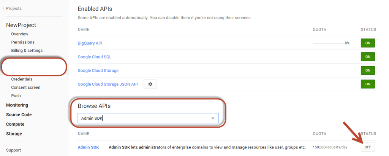Enable the Admin SDK API toggle
The height and width of the screenshot is (156, 389).
(368, 147)
